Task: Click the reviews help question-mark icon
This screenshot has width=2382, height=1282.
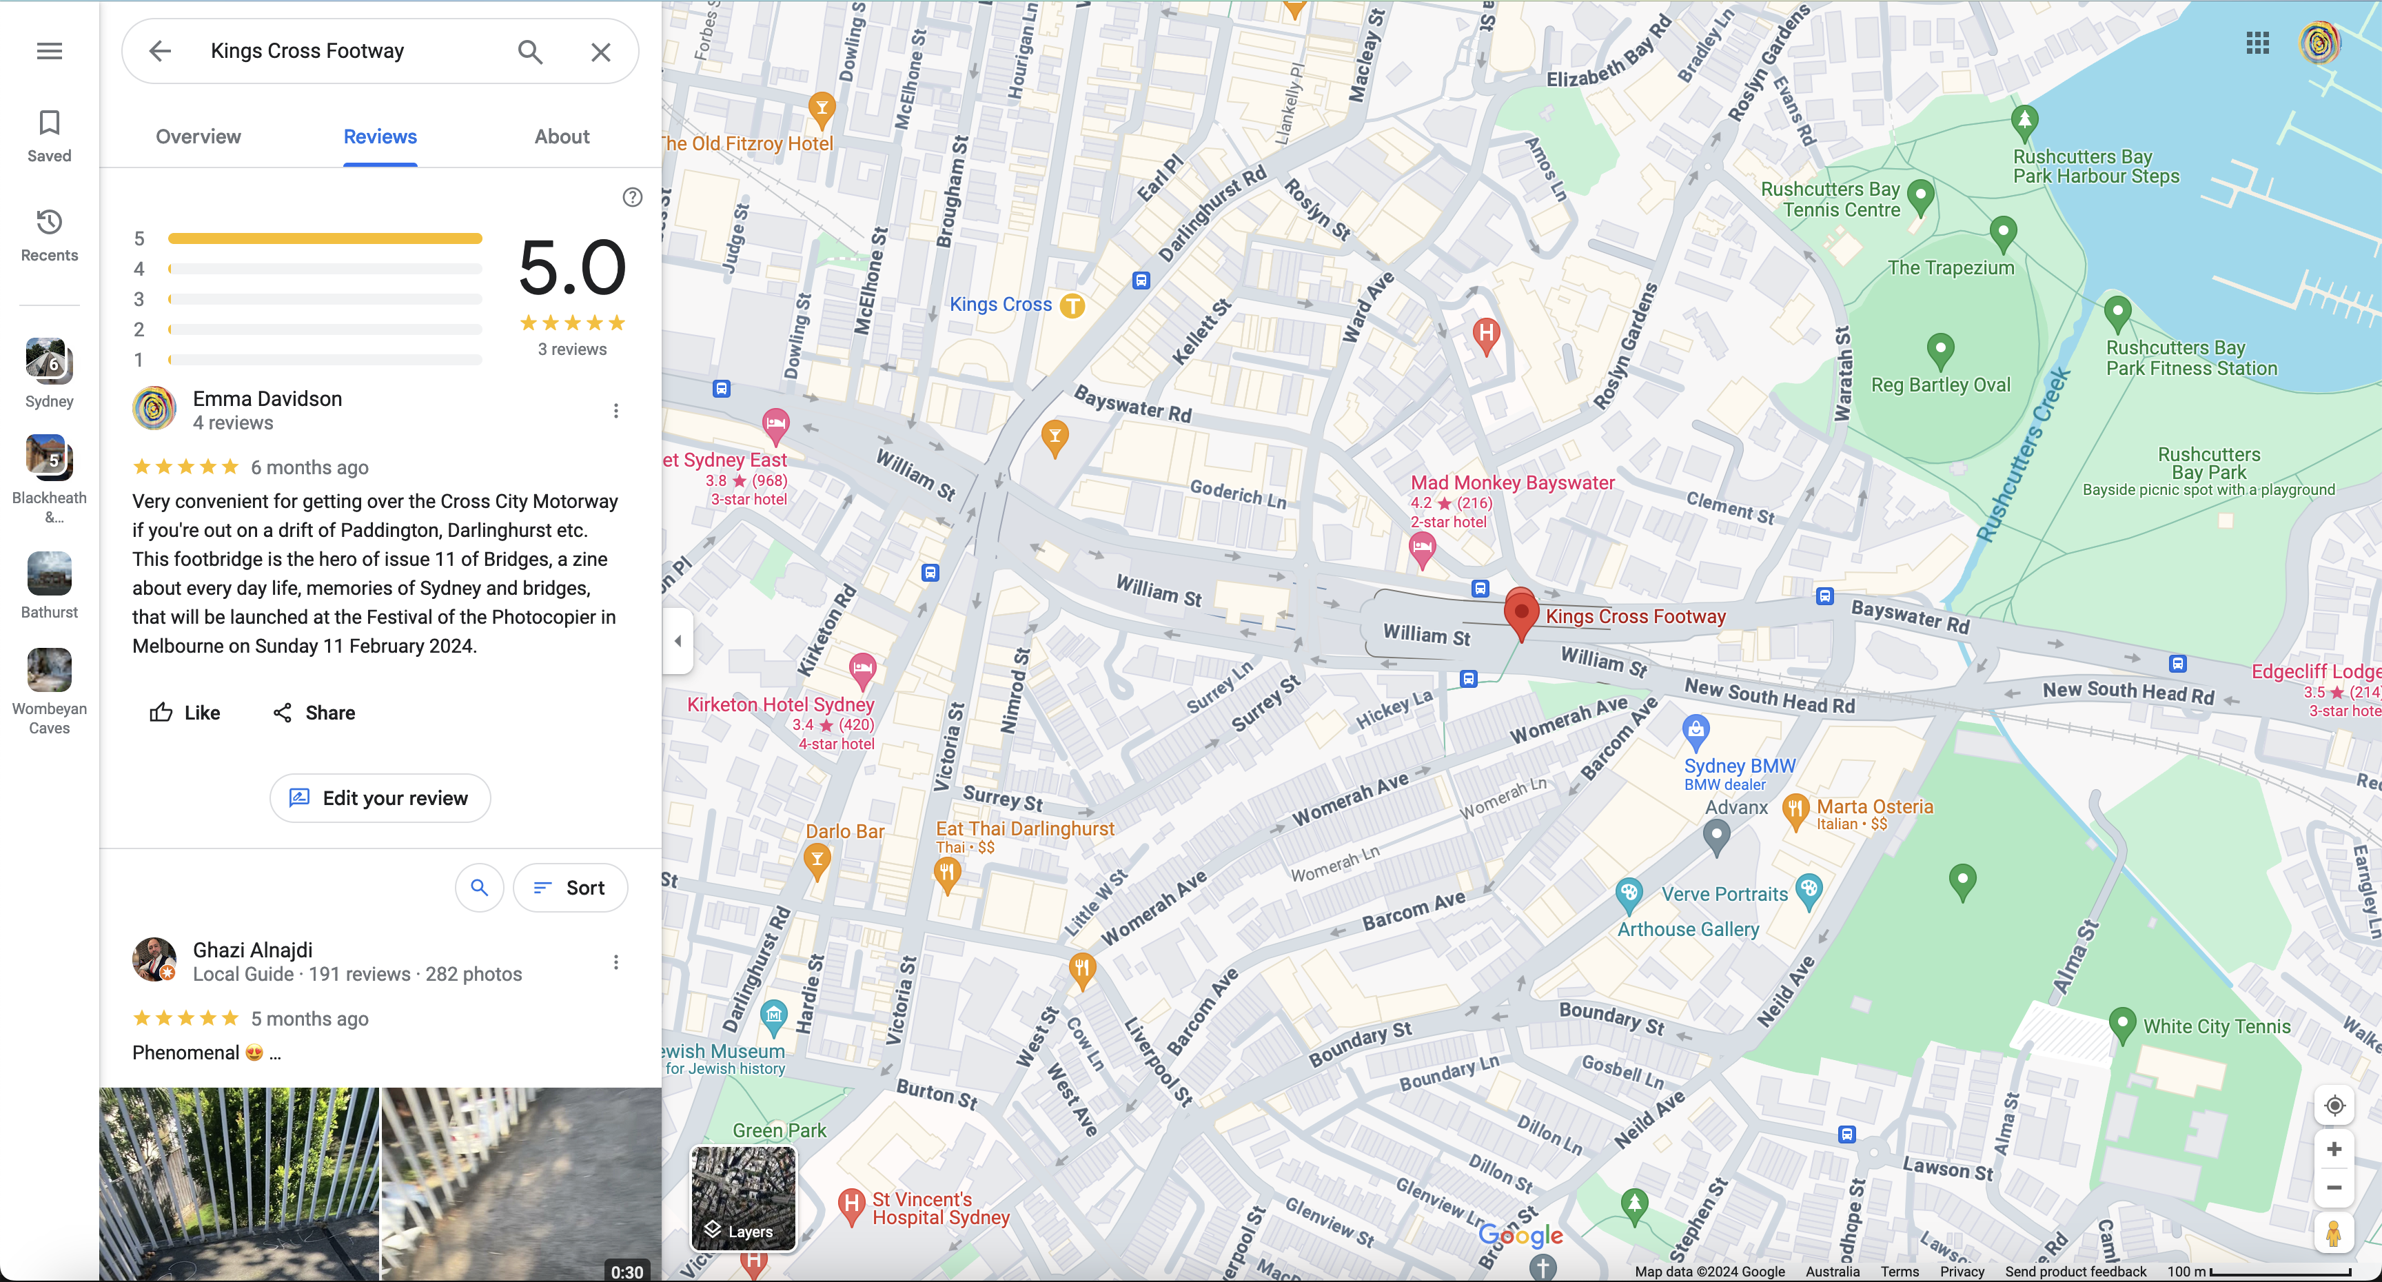Action: (x=633, y=197)
